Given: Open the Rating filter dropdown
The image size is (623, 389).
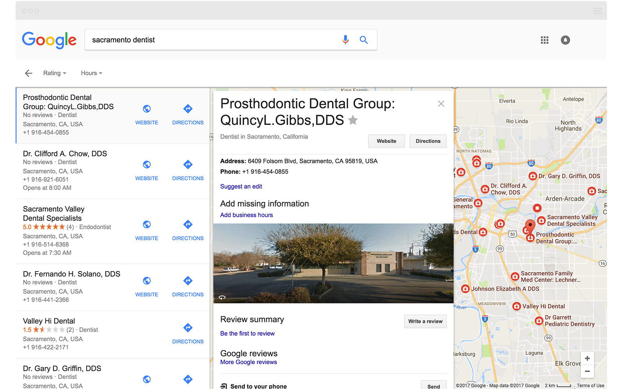Looking at the screenshot, I should click(x=55, y=73).
